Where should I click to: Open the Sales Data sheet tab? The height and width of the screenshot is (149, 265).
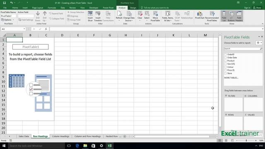pos(24,136)
